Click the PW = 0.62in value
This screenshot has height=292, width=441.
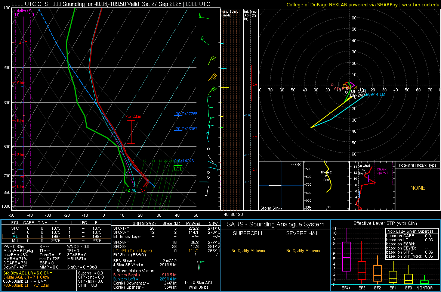(14, 247)
